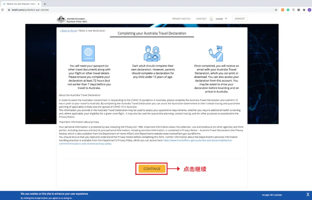Click 'About the Australia Travel Declaration' text
The width and height of the screenshot is (312, 200).
tap(80, 95)
